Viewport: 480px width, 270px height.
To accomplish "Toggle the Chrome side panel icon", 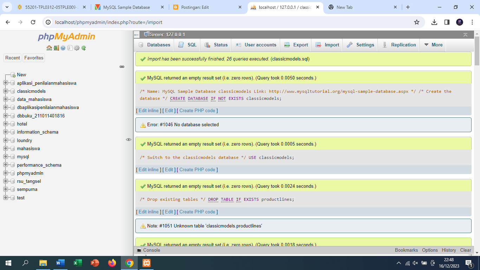I will coord(447,22).
